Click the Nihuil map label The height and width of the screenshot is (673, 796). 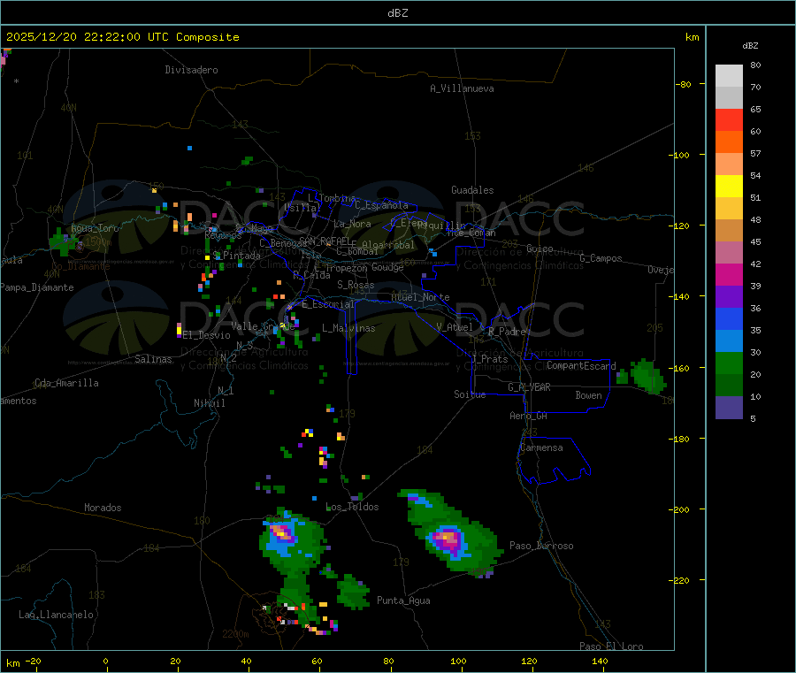click(209, 403)
